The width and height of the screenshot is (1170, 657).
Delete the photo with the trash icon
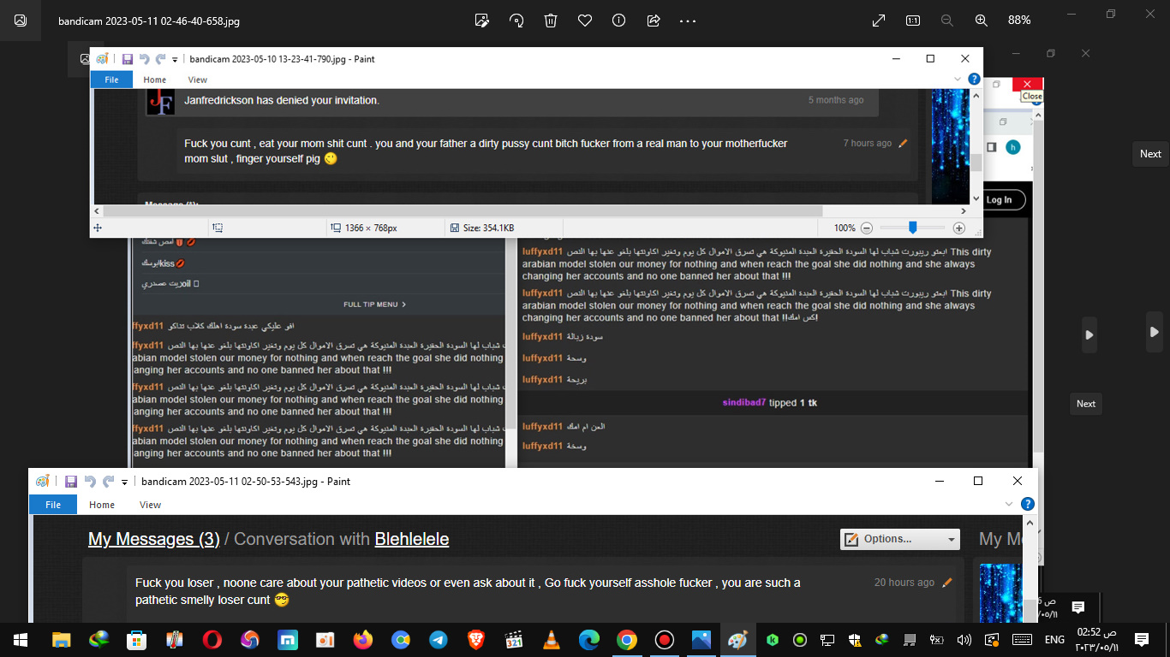coord(551,21)
